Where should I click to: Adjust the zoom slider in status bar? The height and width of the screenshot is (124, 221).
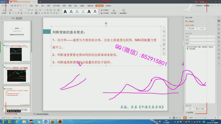click(x=205, y=118)
